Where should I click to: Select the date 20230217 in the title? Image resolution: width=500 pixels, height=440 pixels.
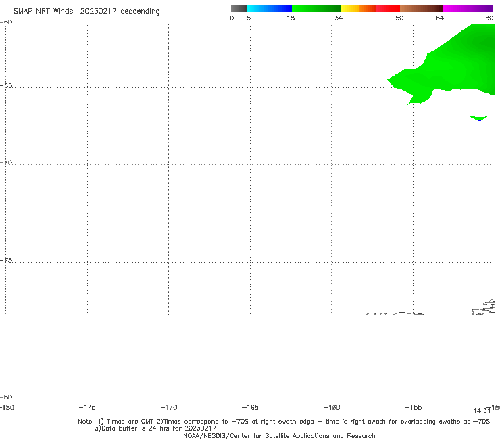click(98, 11)
